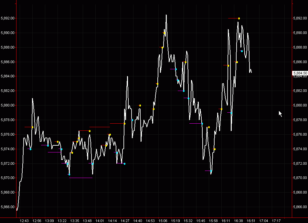
Task: Click 5,866.00 on the left price axis
Action: (x=7, y=207)
